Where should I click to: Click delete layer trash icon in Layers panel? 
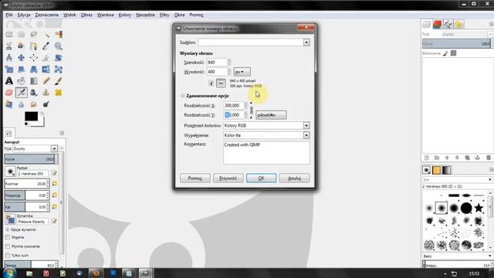tap(489, 158)
